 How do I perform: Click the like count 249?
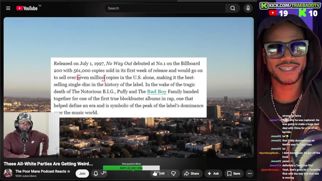point(162,173)
